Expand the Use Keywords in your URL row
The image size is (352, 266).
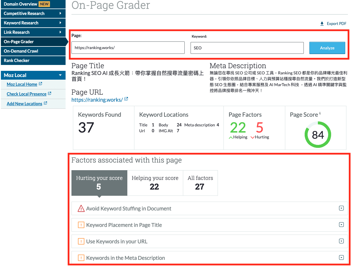pos(341,241)
